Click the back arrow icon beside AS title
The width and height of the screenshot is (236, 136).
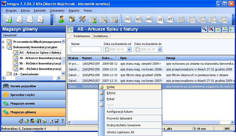point(70,29)
